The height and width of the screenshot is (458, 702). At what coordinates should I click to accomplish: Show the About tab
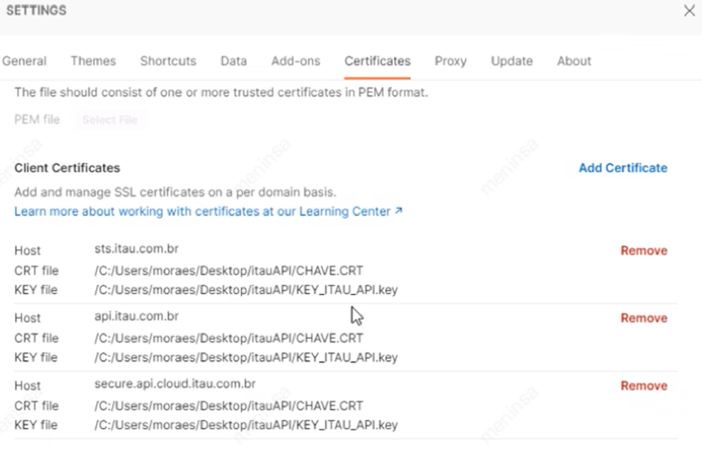[574, 61]
